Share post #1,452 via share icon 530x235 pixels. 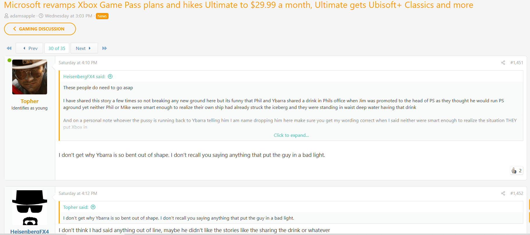(503, 193)
